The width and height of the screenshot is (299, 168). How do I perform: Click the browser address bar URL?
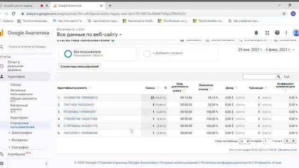point(106,14)
